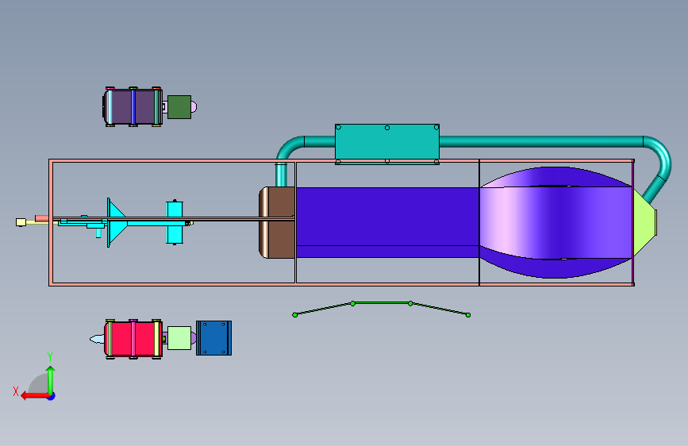The width and height of the screenshot is (688, 446).
Task: Select the blue square box at bottom
Action: tap(213, 338)
